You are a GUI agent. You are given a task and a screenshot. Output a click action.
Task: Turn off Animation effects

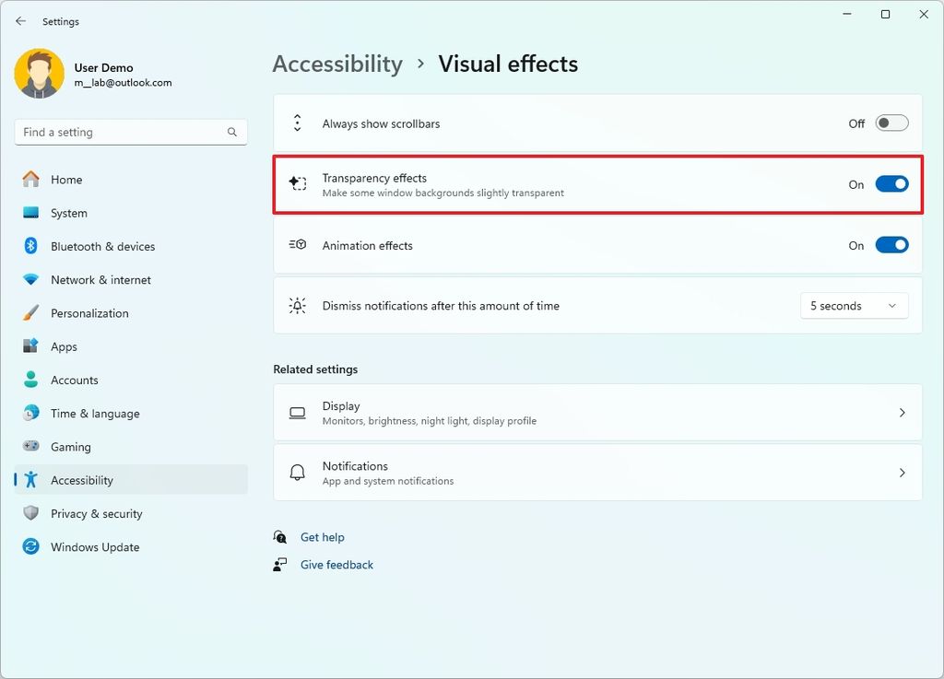[x=891, y=244]
